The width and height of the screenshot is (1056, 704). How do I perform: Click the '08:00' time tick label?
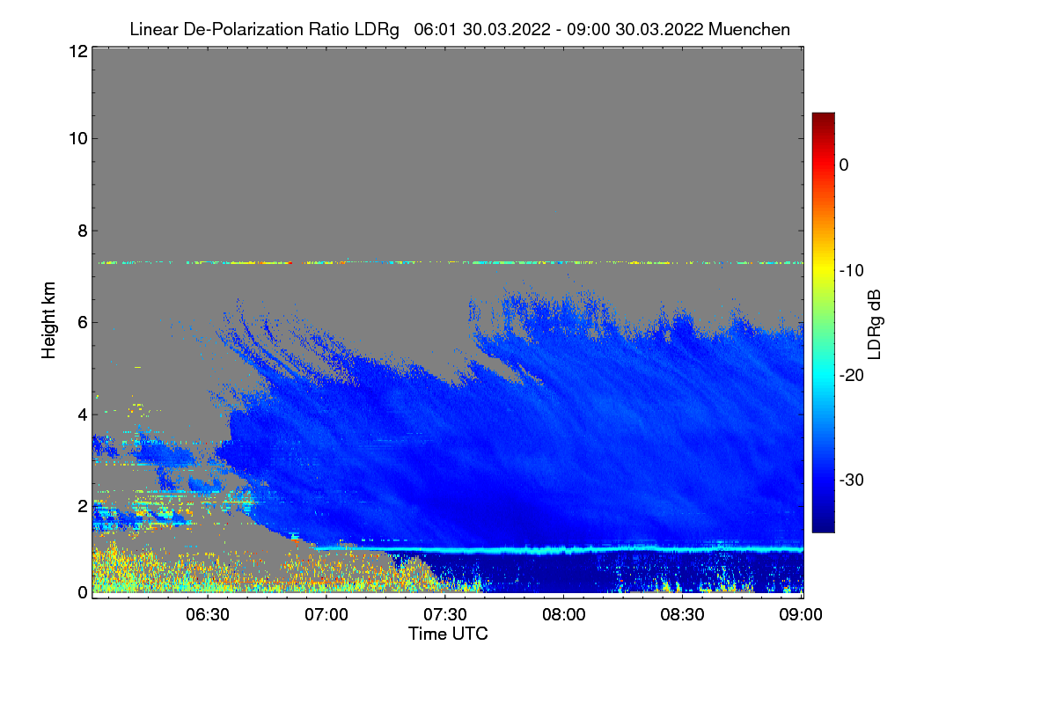pyautogui.click(x=564, y=614)
